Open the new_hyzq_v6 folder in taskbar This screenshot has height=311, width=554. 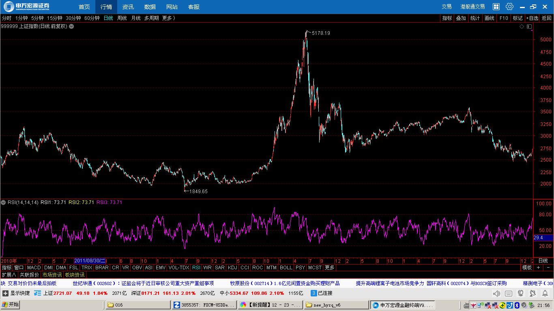coord(336,305)
